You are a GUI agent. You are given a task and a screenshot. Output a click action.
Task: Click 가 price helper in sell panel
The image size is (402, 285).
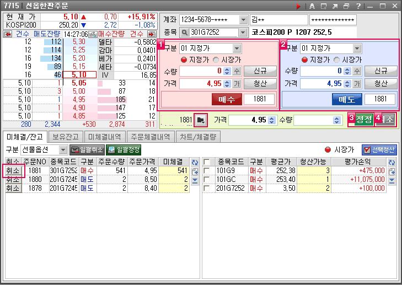click(357, 84)
